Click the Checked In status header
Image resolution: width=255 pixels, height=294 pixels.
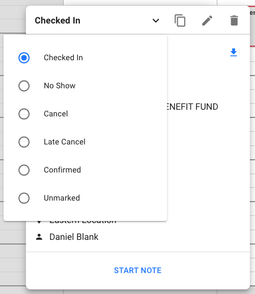(58, 20)
